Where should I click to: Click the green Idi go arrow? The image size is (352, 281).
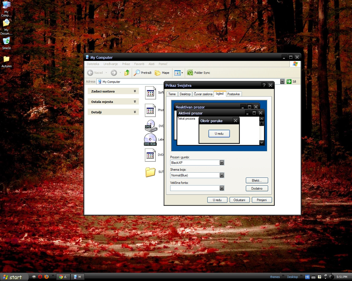coord(289,82)
